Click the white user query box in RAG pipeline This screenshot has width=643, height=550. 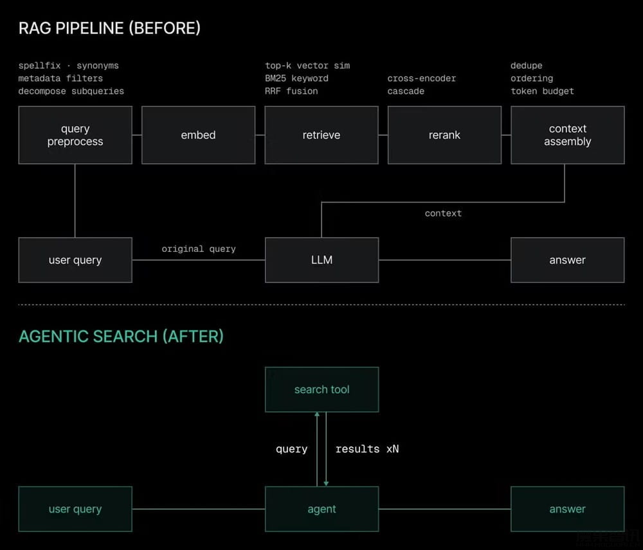point(75,260)
